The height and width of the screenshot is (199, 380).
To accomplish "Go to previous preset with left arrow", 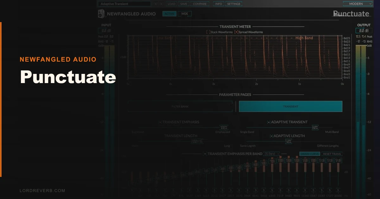I will [x=155, y=4].
